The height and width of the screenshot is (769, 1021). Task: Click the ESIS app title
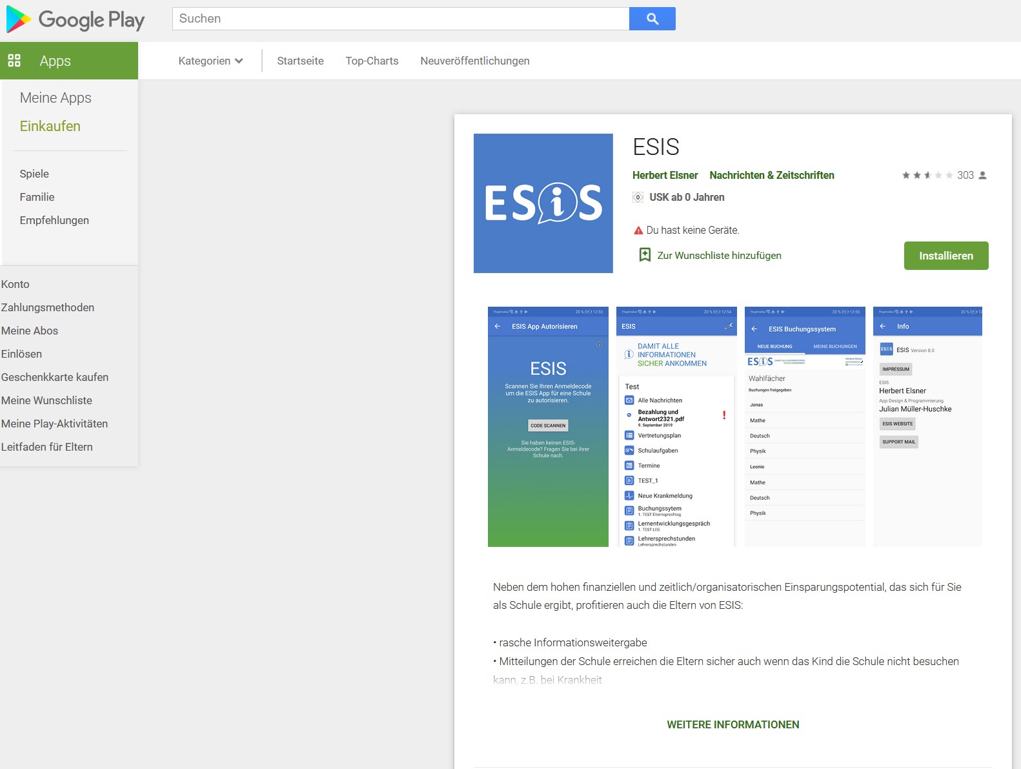(x=656, y=147)
